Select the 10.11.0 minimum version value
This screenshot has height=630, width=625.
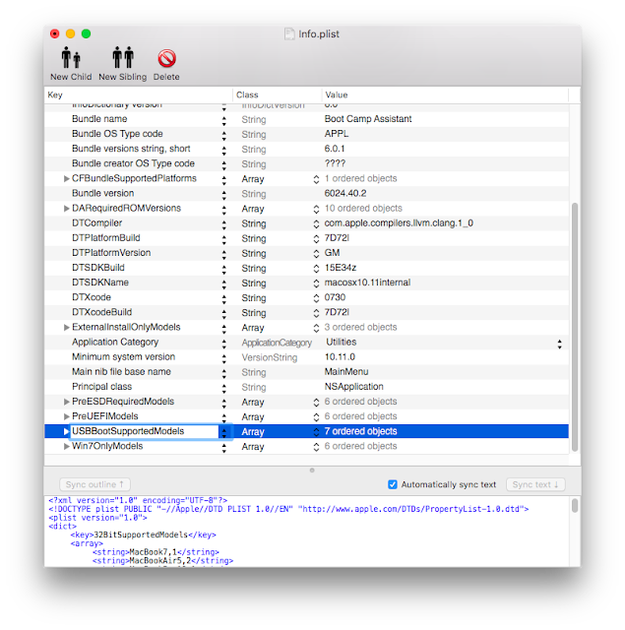tap(340, 356)
